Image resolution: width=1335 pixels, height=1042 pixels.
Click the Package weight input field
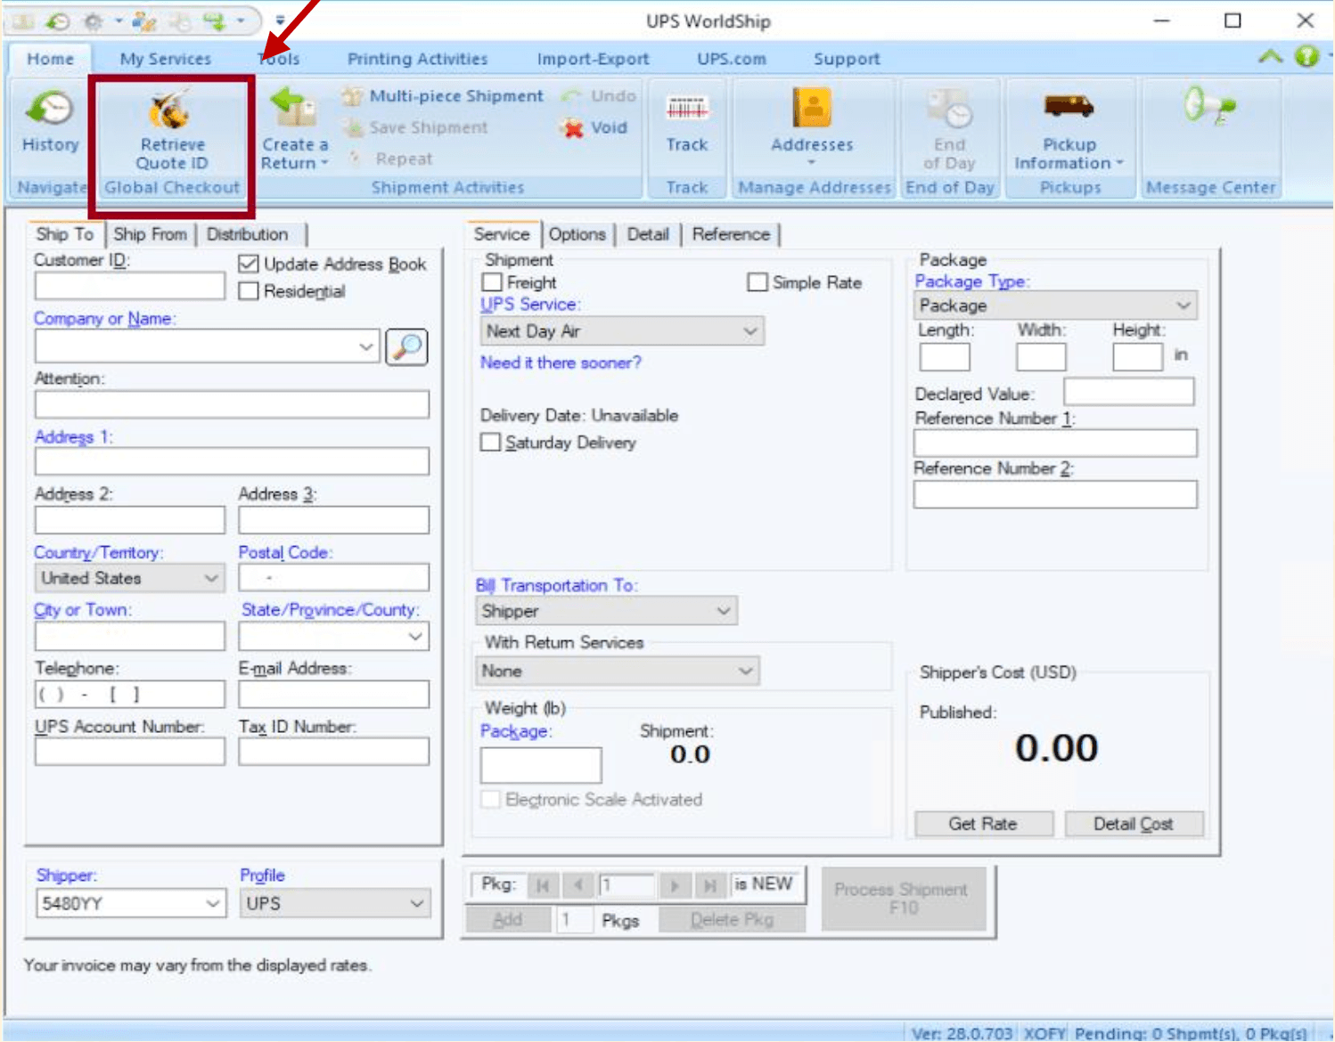point(541,765)
